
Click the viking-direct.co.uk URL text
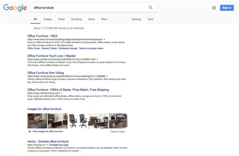[66, 76]
